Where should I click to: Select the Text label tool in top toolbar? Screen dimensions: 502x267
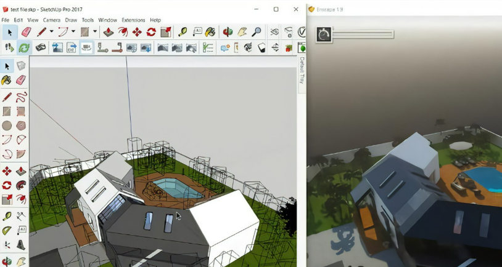point(197,32)
